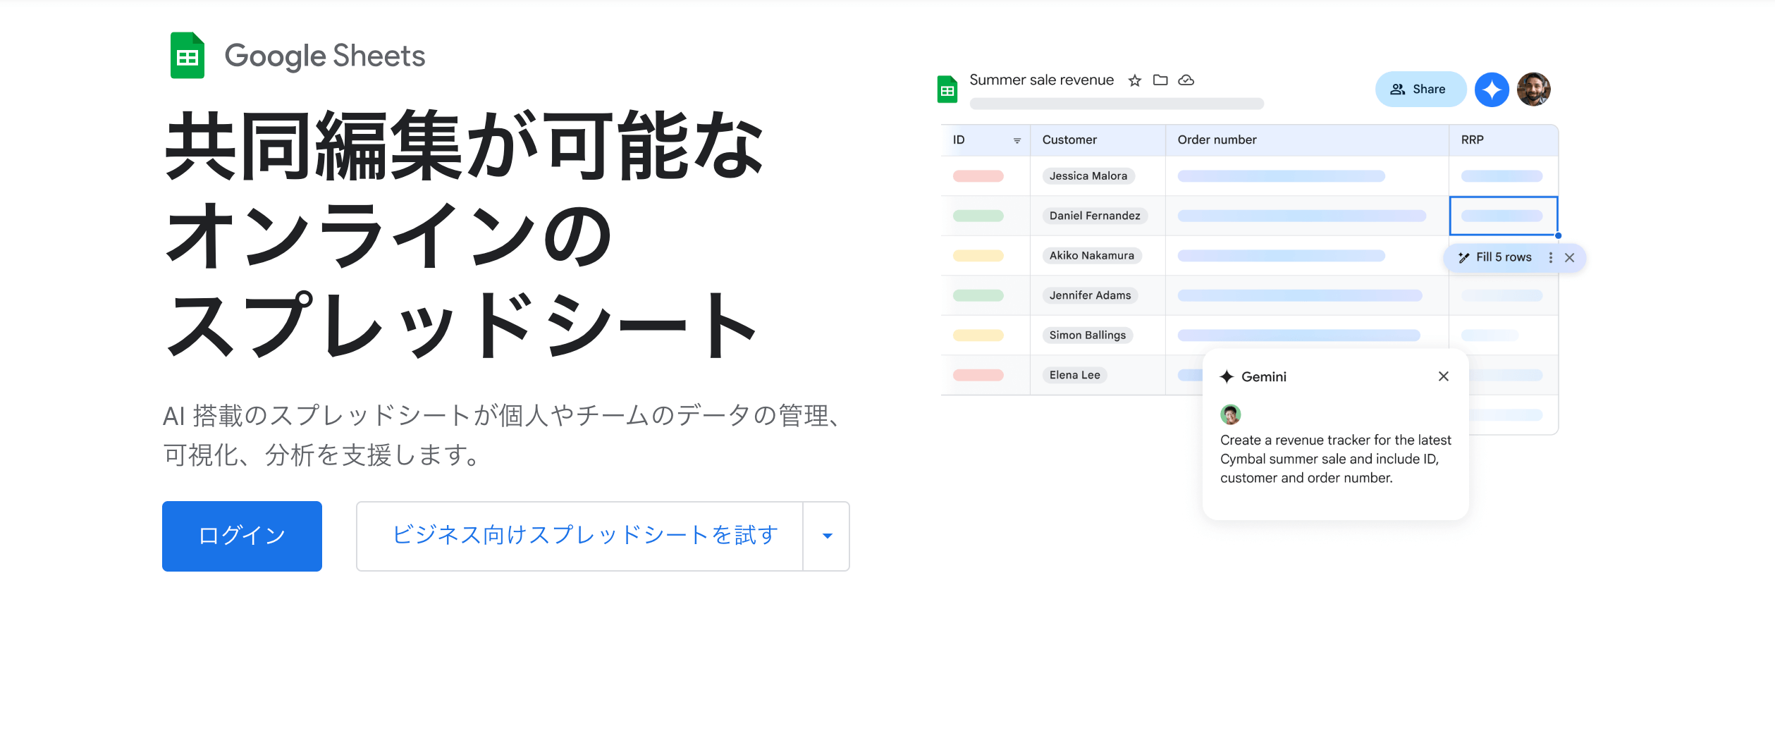Click the Gemini prompt text about revenue tracker

[x=1335, y=459]
